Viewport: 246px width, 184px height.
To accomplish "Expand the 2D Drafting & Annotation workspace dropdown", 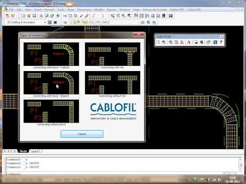I will tap(45, 22).
